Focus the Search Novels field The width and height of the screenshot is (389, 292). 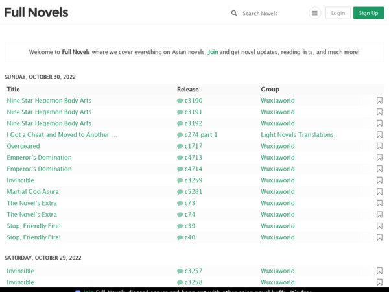coord(272,13)
